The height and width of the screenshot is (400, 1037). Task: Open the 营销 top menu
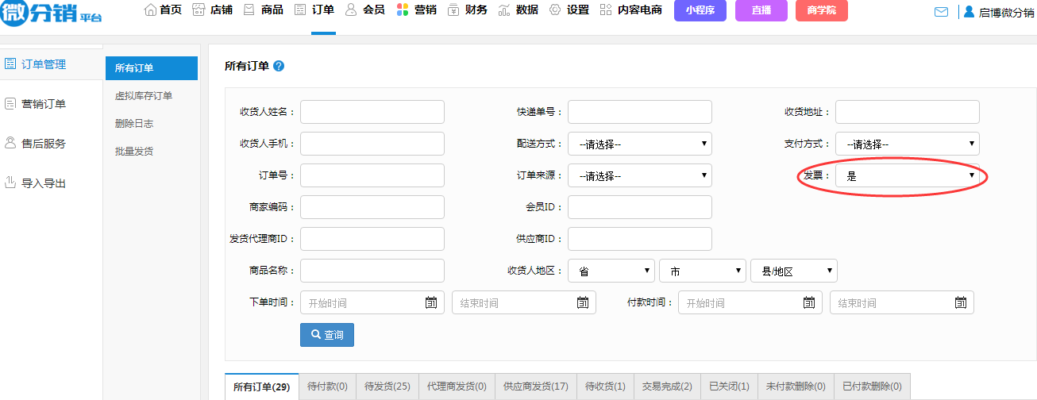pos(417,10)
